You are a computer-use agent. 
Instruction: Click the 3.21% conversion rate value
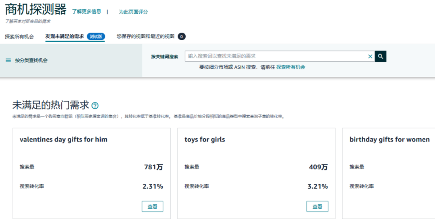[318, 187]
